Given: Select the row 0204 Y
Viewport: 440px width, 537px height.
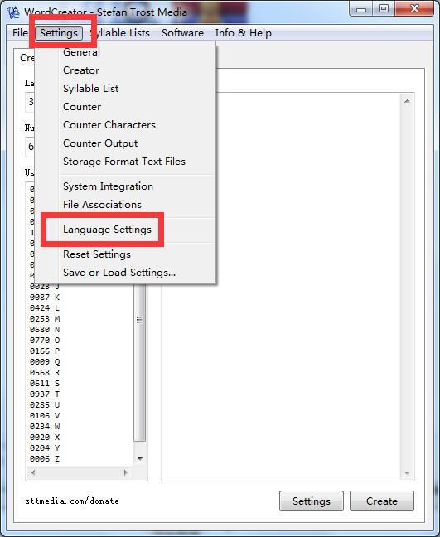Looking at the screenshot, I should (45, 448).
